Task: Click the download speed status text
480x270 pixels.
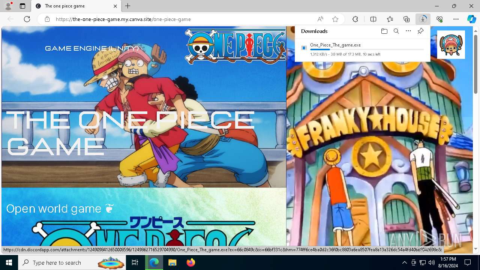Action: coord(345,54)
